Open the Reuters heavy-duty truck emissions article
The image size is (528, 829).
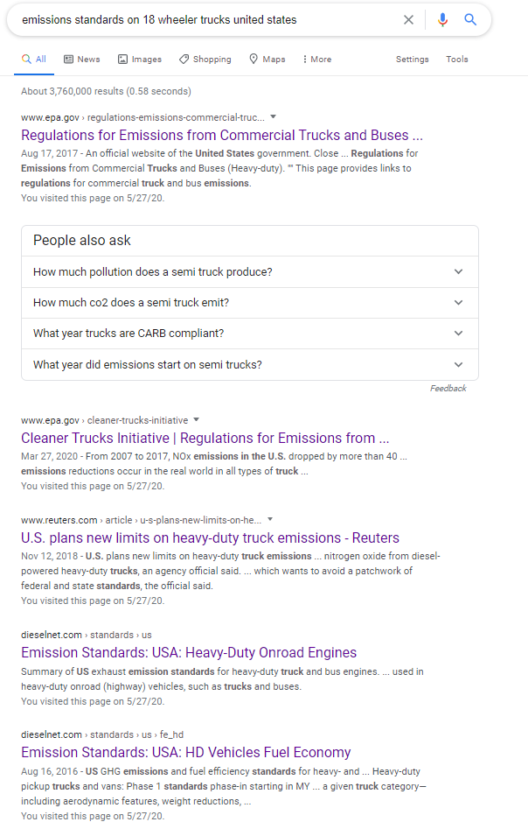click(x=210, y=537)
